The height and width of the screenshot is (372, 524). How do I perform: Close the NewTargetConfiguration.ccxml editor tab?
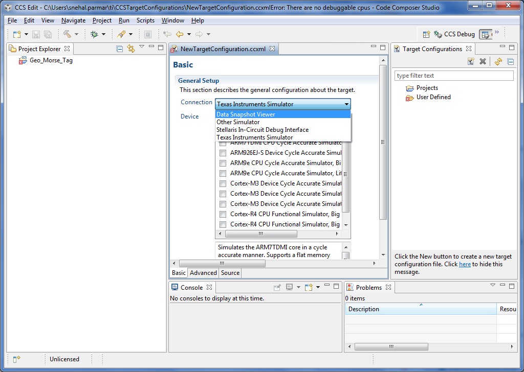click(272, 49)
